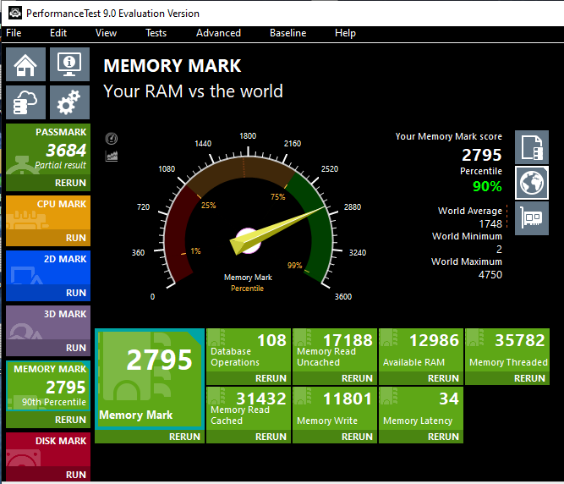Screen dimensions: 564x484
Task: Select the Available RAM 12986 tile
Action: click(x=421, y=349)
